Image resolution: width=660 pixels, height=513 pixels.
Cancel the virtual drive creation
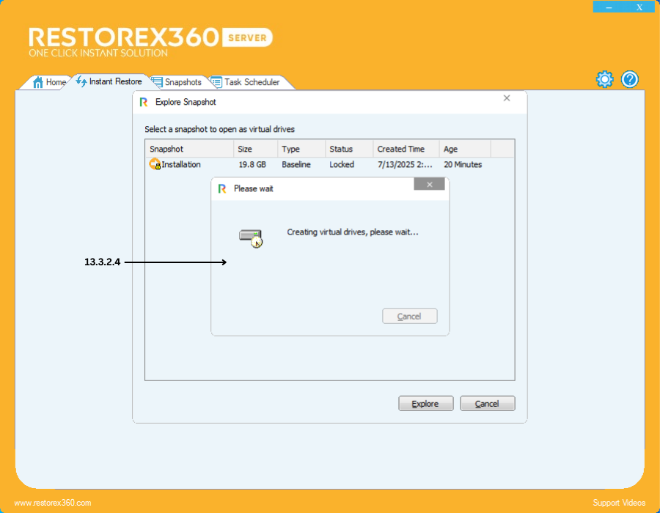[409, 316]
